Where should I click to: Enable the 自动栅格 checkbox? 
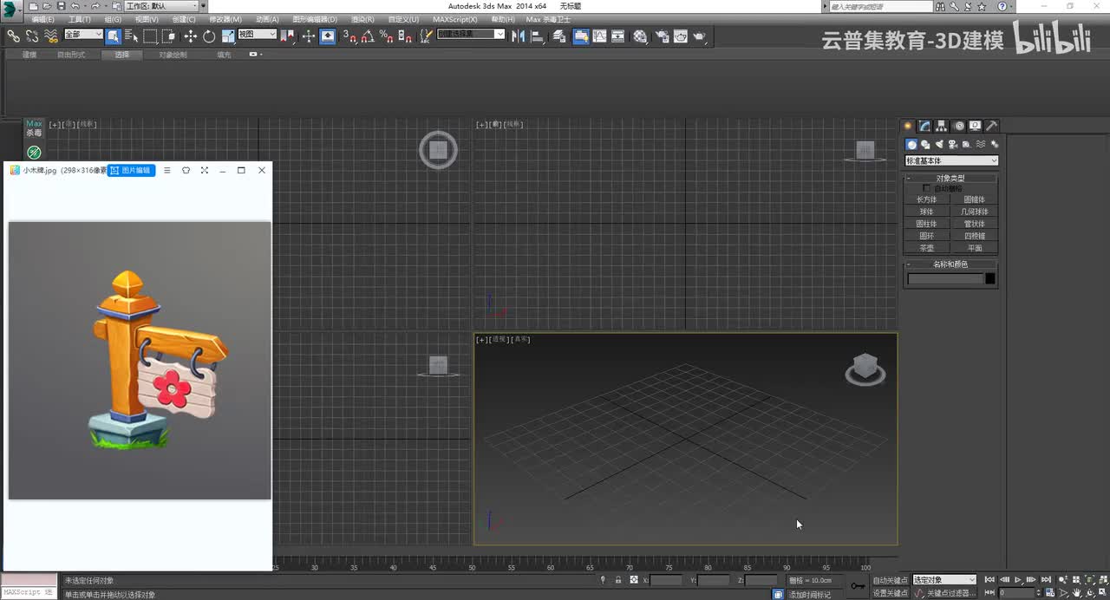click(926, 188)
